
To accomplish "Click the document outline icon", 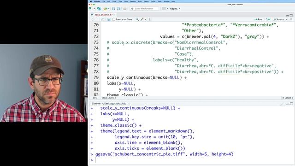I will (291, 19).
